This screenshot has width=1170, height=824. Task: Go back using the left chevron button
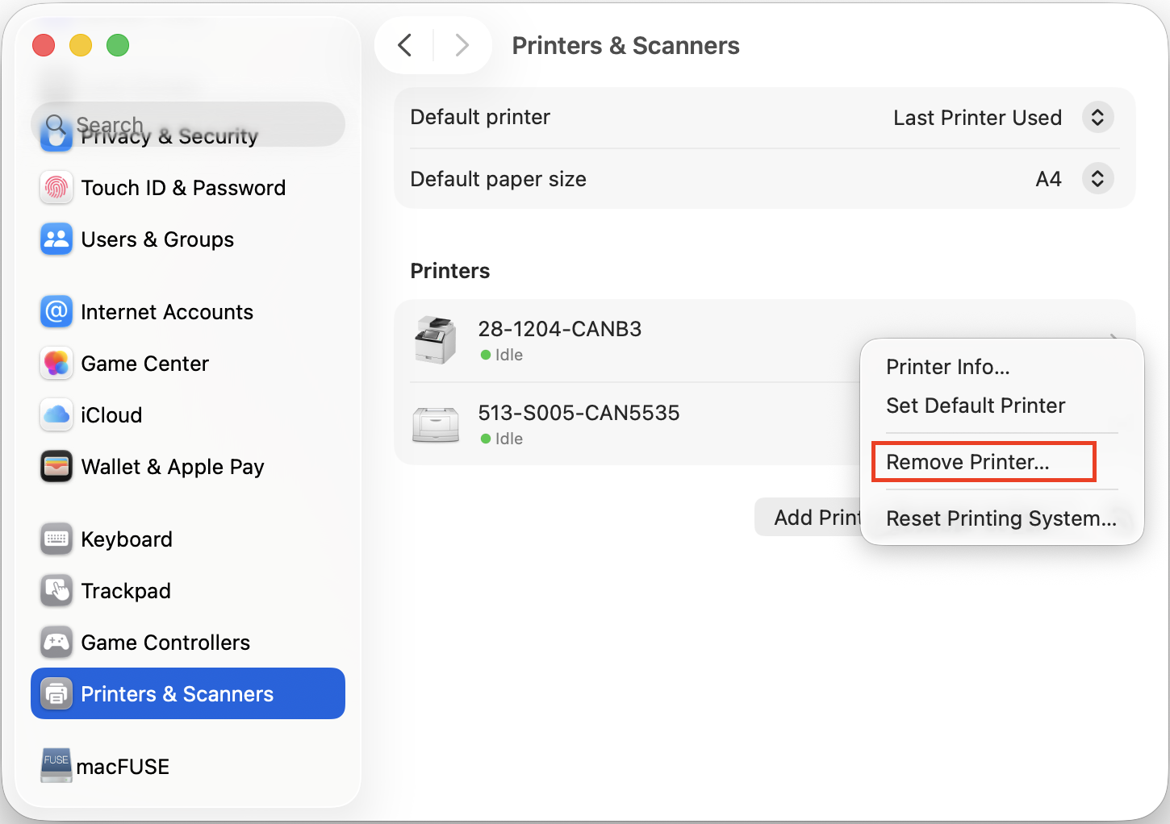405,45
